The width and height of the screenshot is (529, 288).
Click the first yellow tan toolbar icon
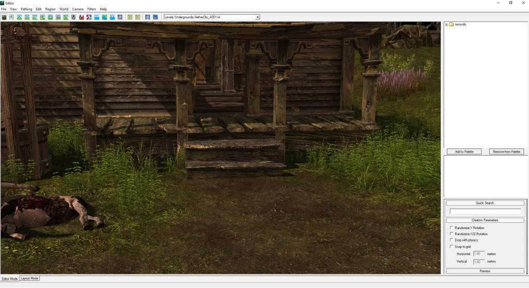[130, 17]
